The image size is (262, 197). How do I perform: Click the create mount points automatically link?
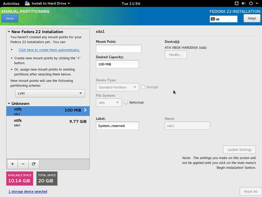pos(49,50)
